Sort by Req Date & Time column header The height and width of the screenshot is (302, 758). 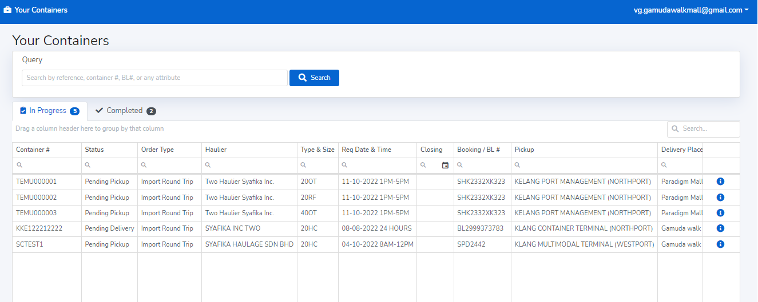(x=367, y=150)
